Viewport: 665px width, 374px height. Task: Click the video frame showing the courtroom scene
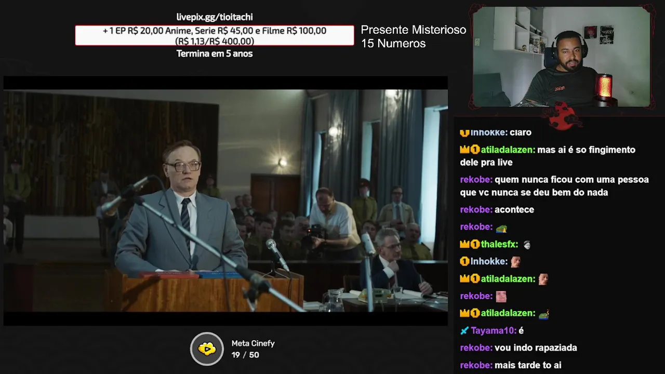(225, 201)
